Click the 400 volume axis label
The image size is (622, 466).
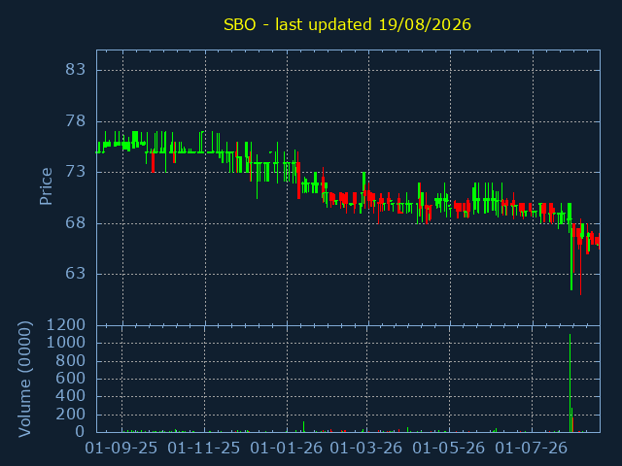pyautogui.click(x=71, y=396)
